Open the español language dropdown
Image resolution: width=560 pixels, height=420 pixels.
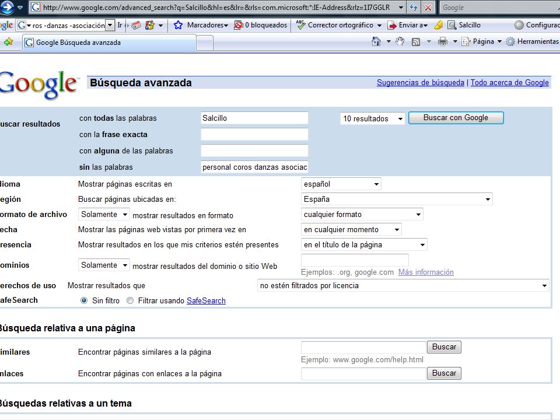tap(341, 184)
